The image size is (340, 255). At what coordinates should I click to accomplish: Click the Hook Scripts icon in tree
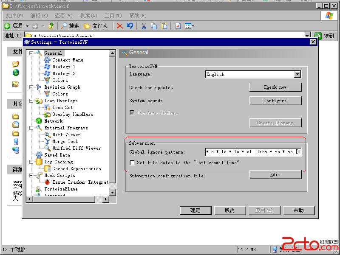click(39, 175)
